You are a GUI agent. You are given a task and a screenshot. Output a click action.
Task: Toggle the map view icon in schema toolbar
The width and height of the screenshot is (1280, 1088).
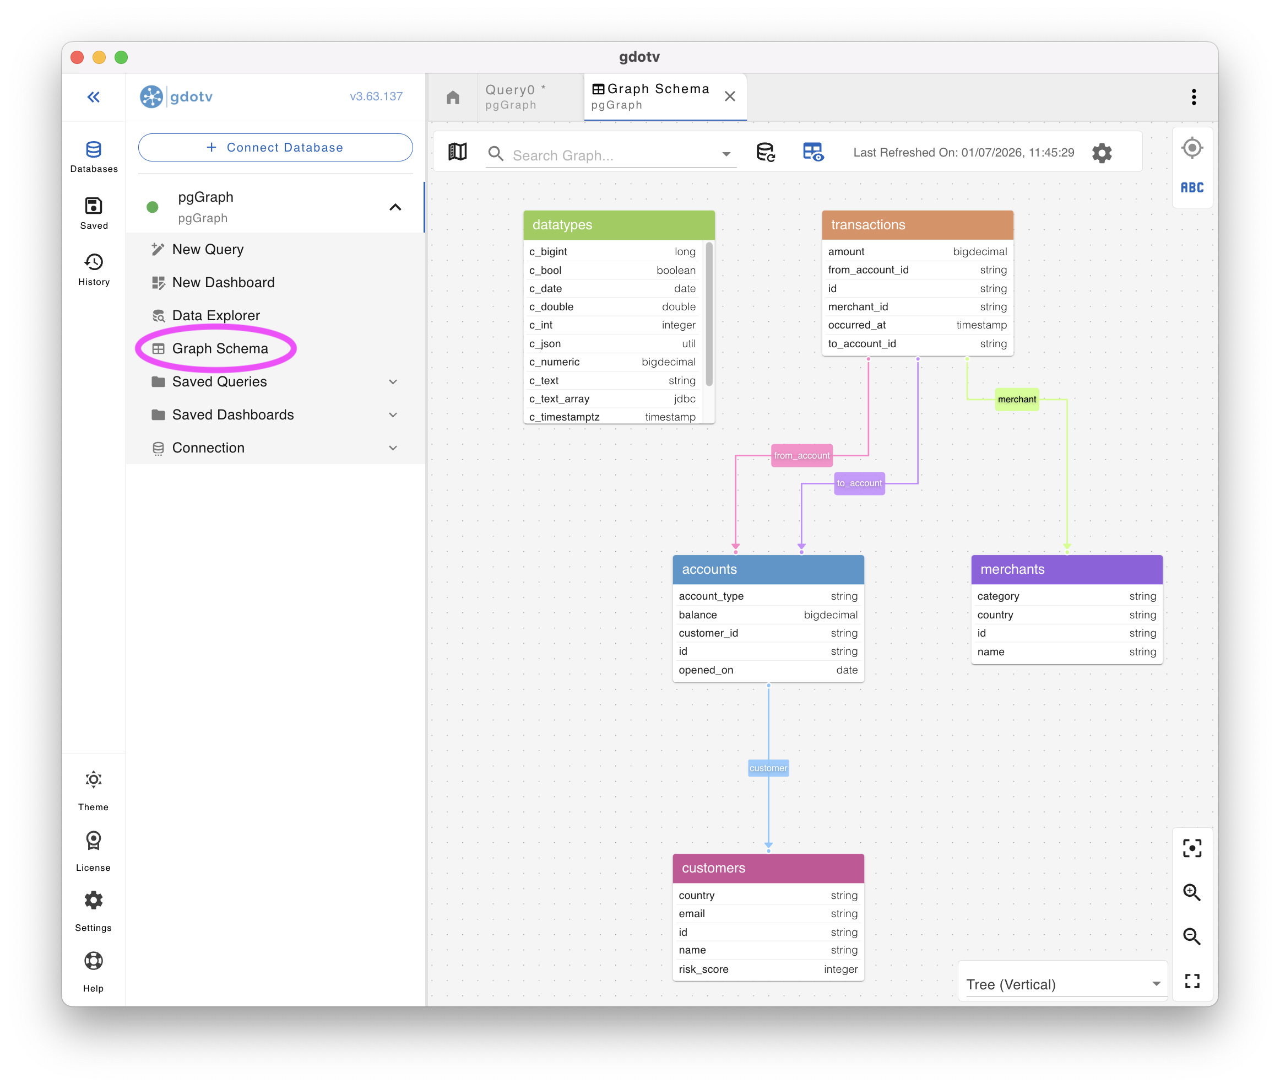(x=457, y=152)
